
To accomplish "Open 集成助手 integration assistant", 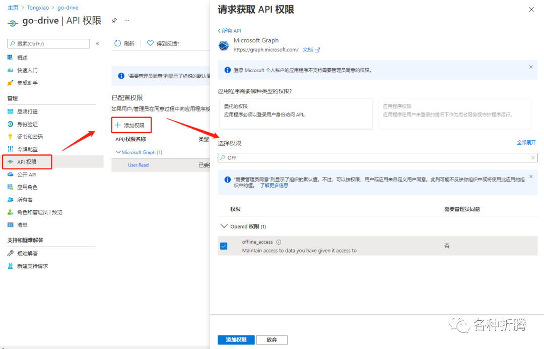I will 27,83.
